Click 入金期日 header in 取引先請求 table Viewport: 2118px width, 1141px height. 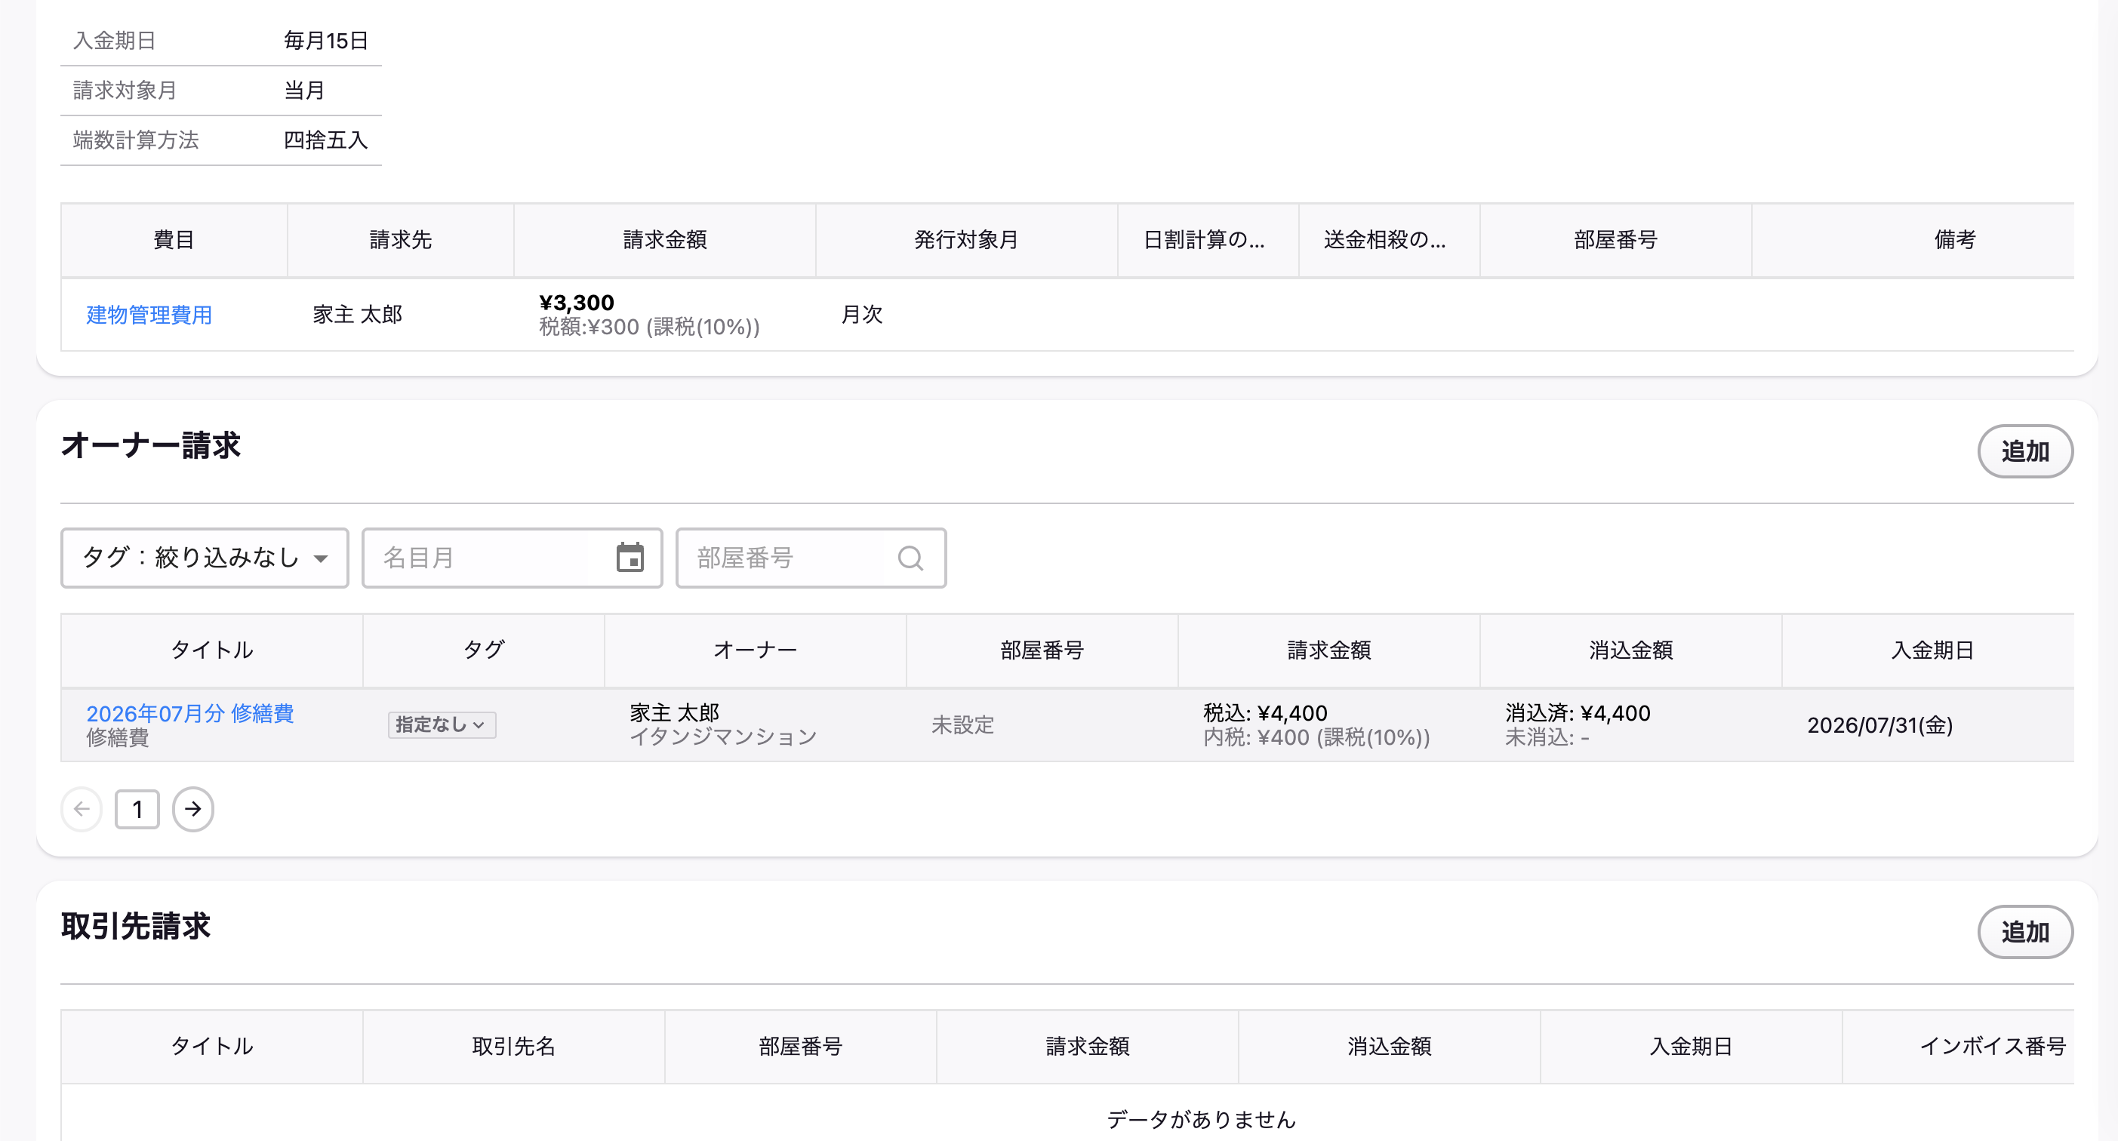pyautogui.click(x=1692, y=1047)
